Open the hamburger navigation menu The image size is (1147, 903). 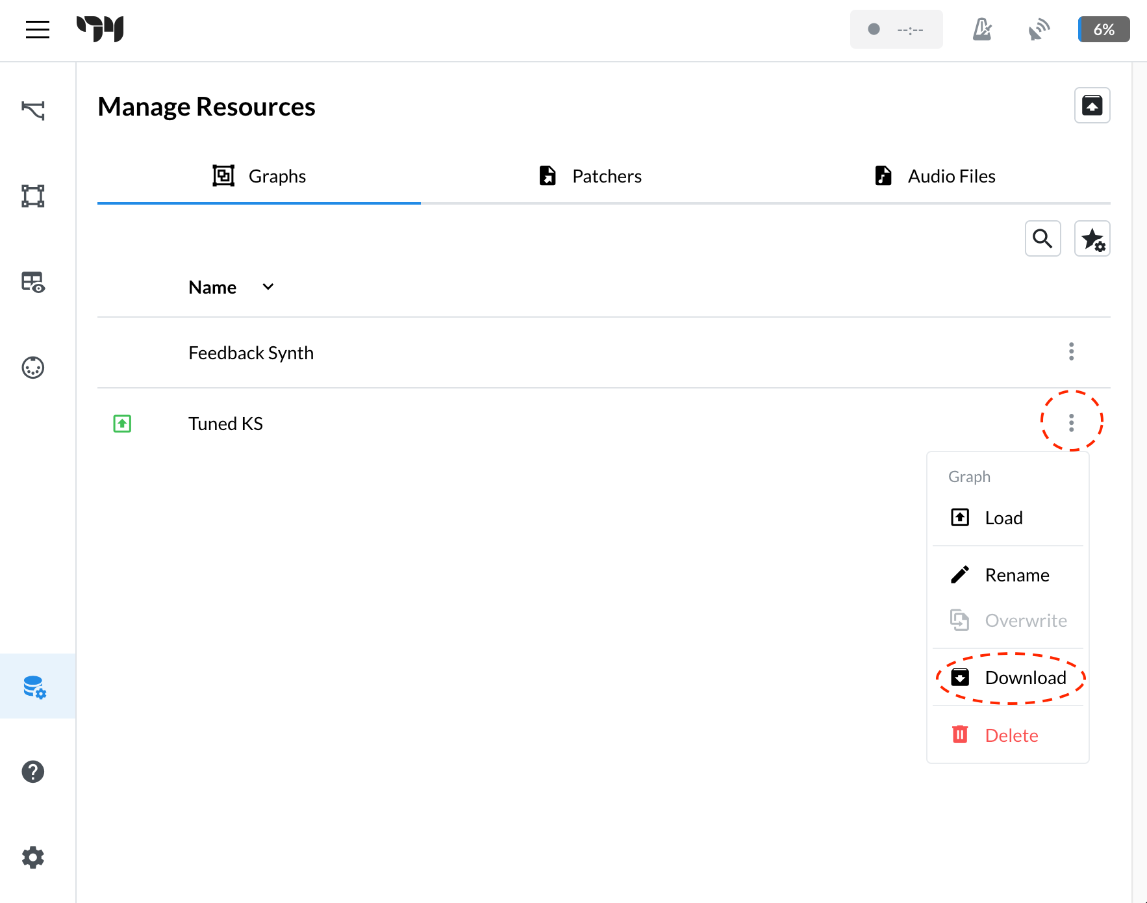point(38,29)
